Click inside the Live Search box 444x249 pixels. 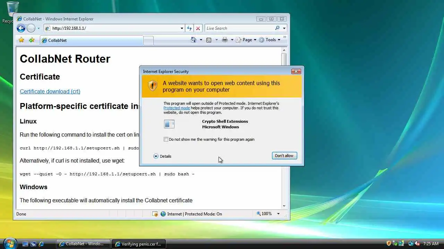click(x=239, y=28)
